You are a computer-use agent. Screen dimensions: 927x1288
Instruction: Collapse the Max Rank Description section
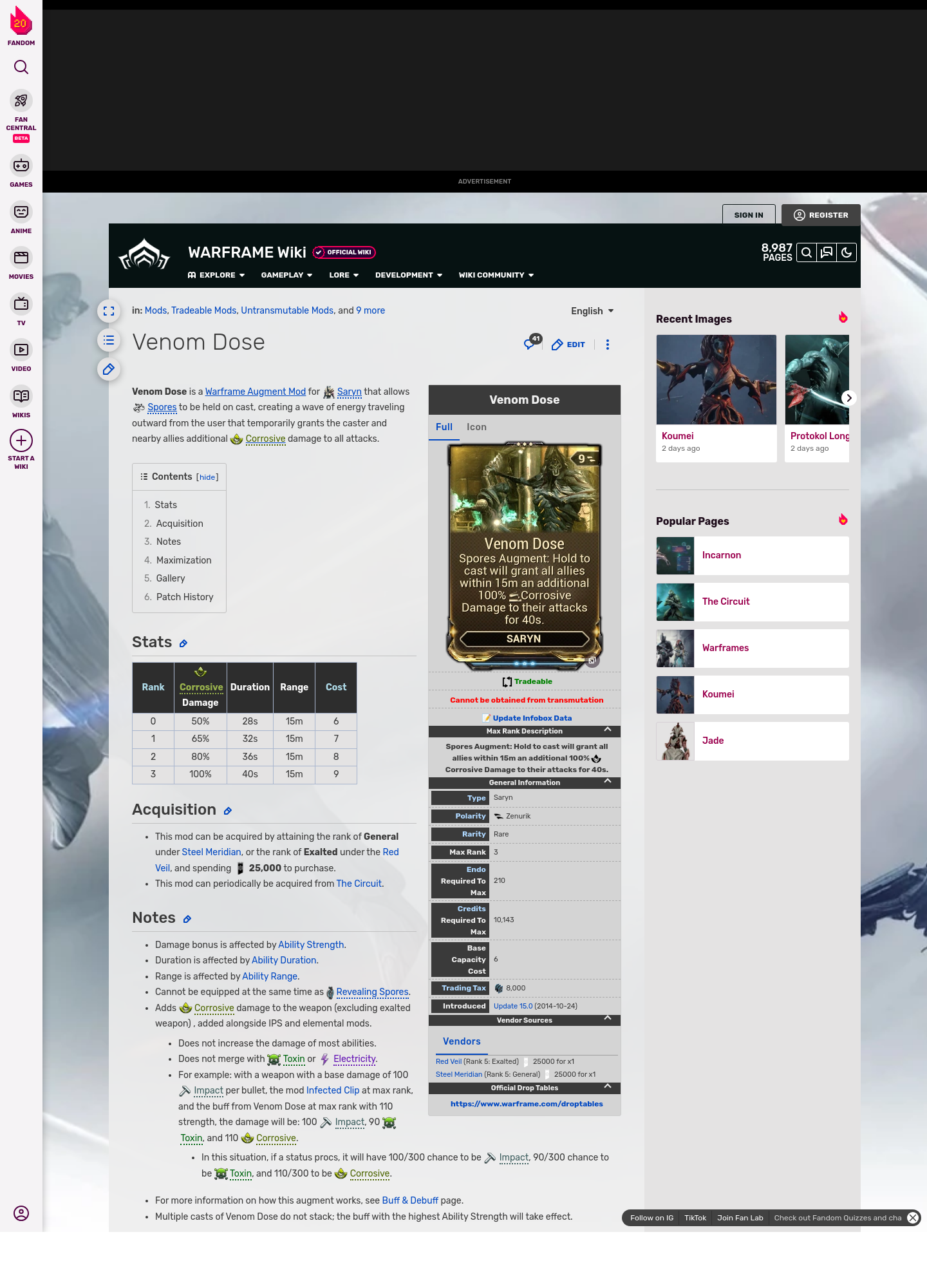click(x=608, y=730)
